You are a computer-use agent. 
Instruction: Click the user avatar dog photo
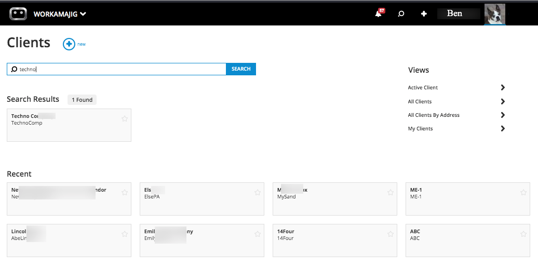495,14
